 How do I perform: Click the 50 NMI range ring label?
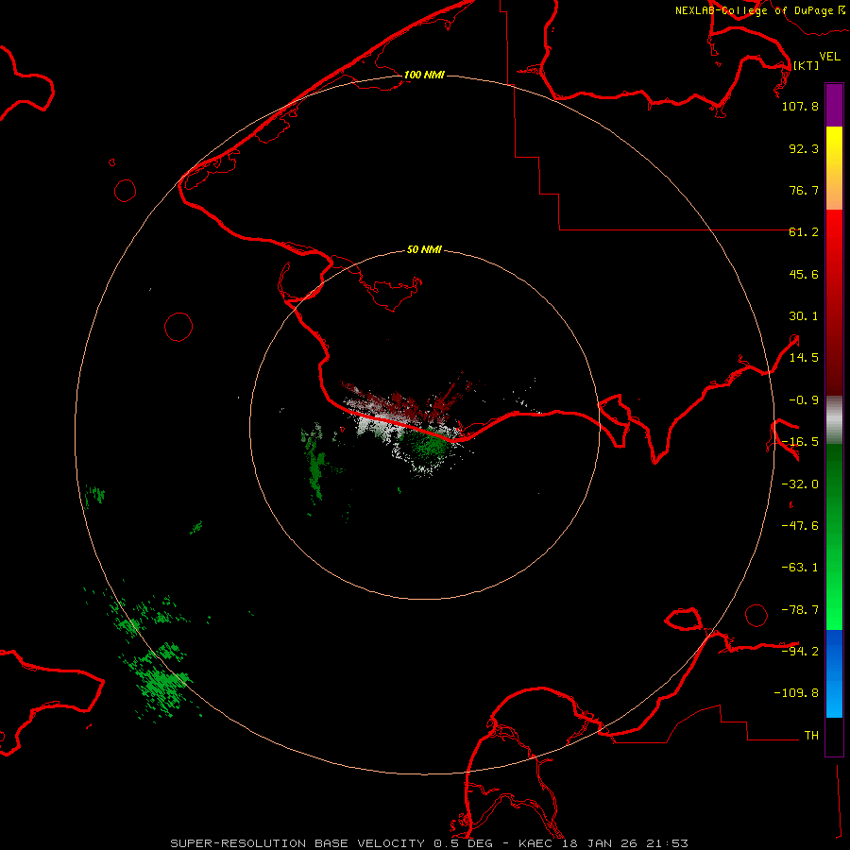424,250
